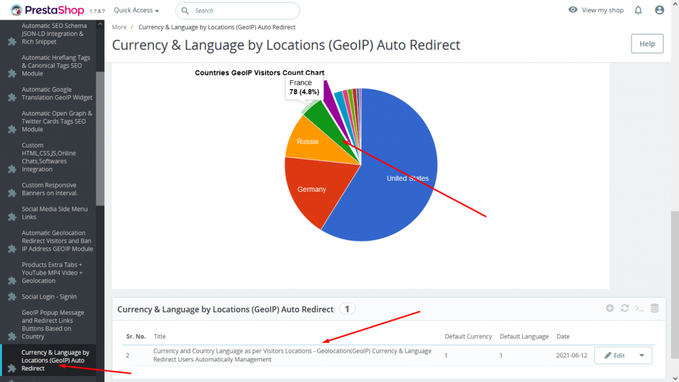This screenshot has width=679, height=382.
Task: Click puzzle icon beside Custom HTML,CSS,JS
Action: tap(12, 169)
